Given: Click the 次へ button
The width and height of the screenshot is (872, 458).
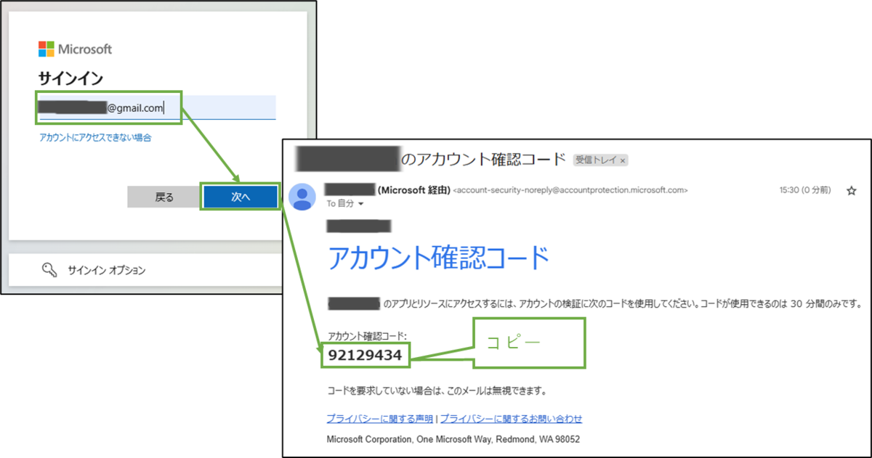Looking at the screenshot, I should pyautogui.click(x=241, y=197).
